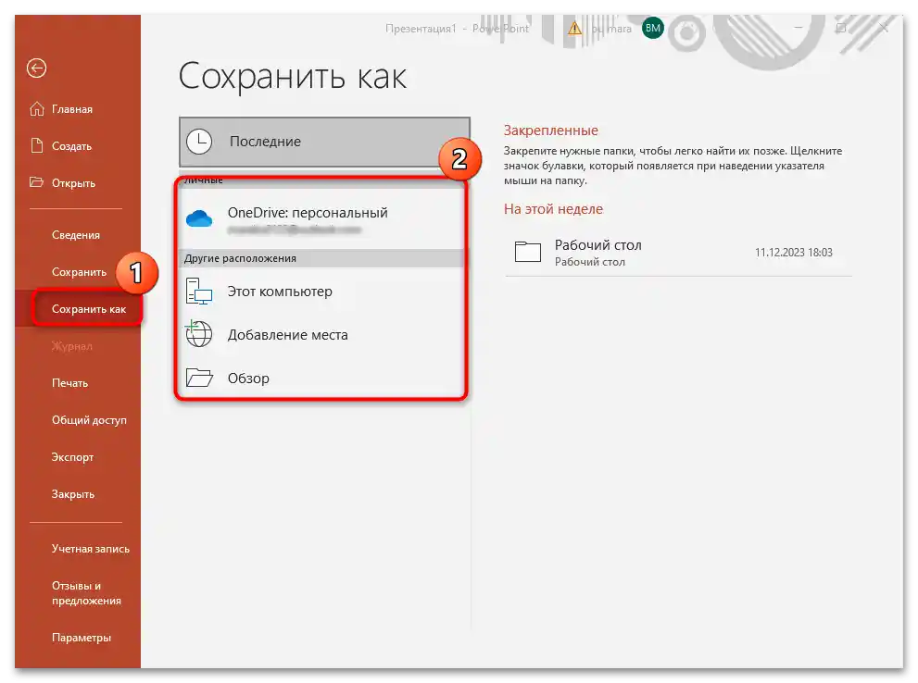Open Учетная запись account page
Viewport: 918px width, 683px height.
[91, 548]
